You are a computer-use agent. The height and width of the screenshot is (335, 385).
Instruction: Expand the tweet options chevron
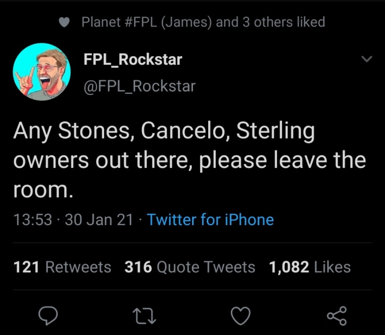367,59
